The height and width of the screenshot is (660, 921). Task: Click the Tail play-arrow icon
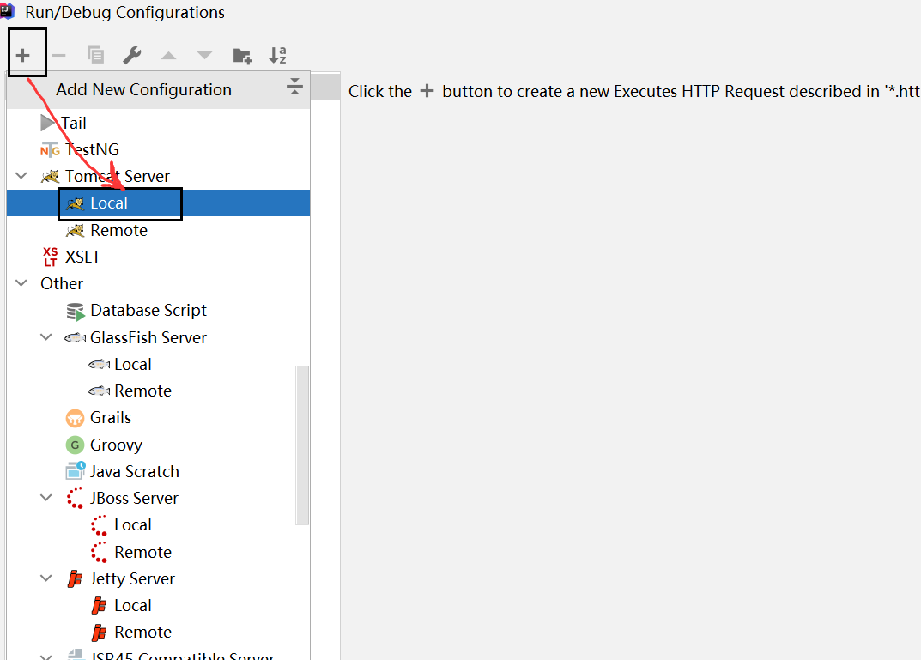pyautogui.click(x=47, y=123)
